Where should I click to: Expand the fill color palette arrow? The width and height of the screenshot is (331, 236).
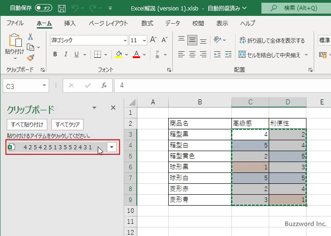[x=126, y=54]
